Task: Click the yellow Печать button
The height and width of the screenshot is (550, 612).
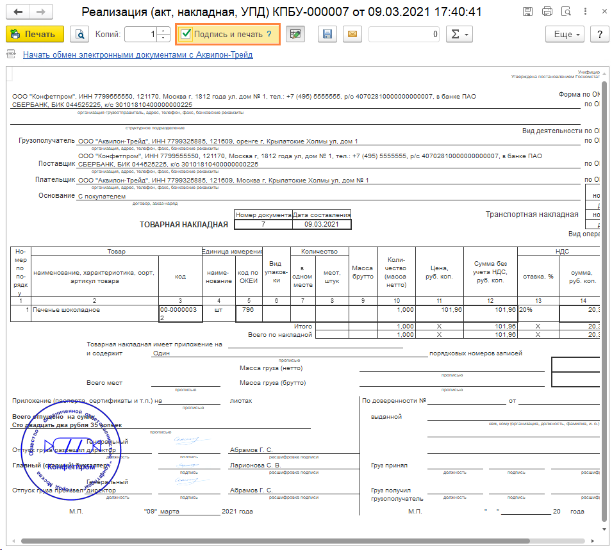Action: coord(35,35)
